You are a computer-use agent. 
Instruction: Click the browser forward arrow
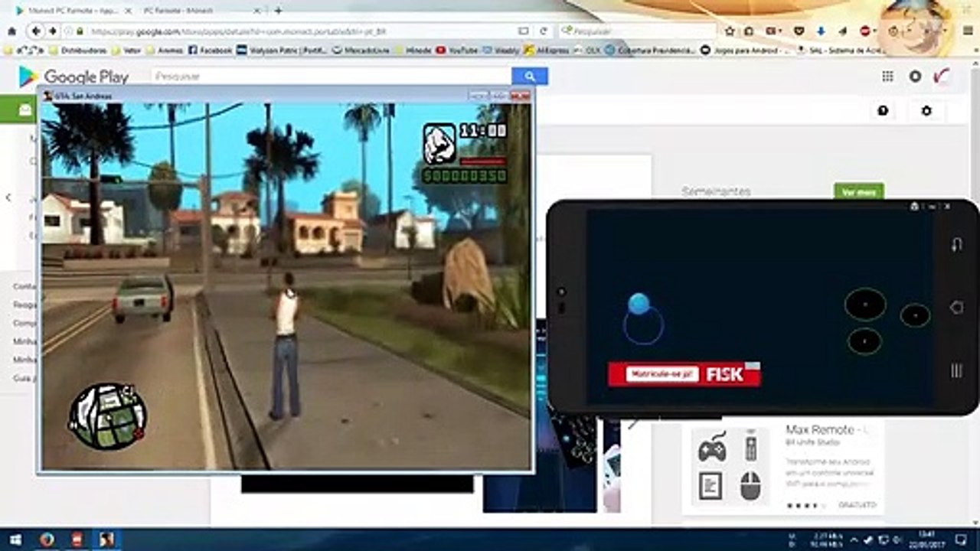52,31
